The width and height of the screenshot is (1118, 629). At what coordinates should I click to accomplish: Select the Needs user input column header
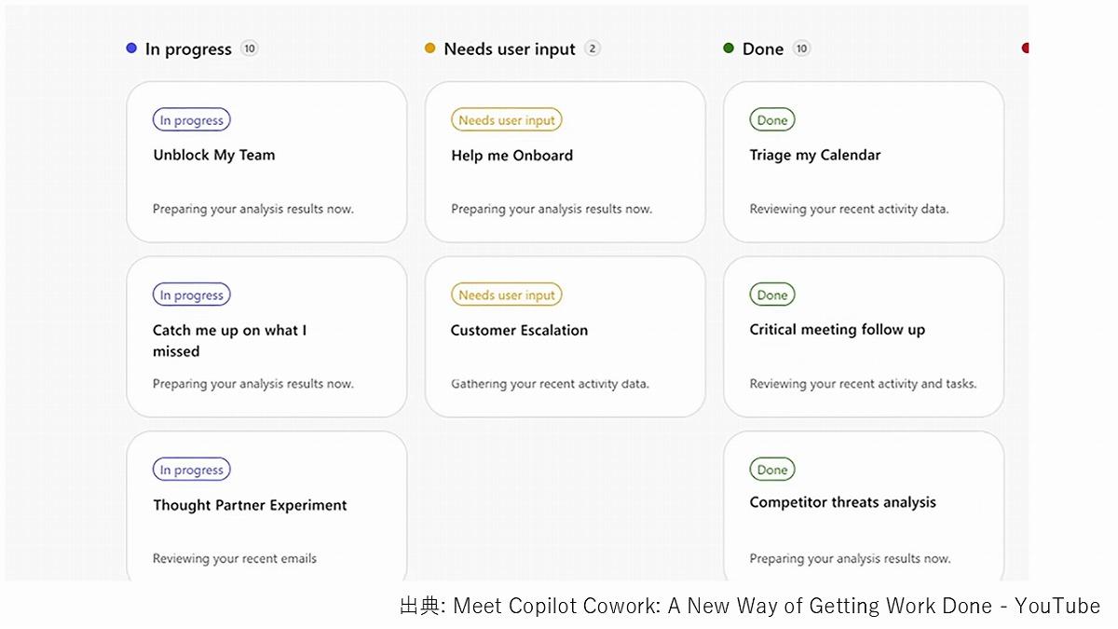coord(510,49)
